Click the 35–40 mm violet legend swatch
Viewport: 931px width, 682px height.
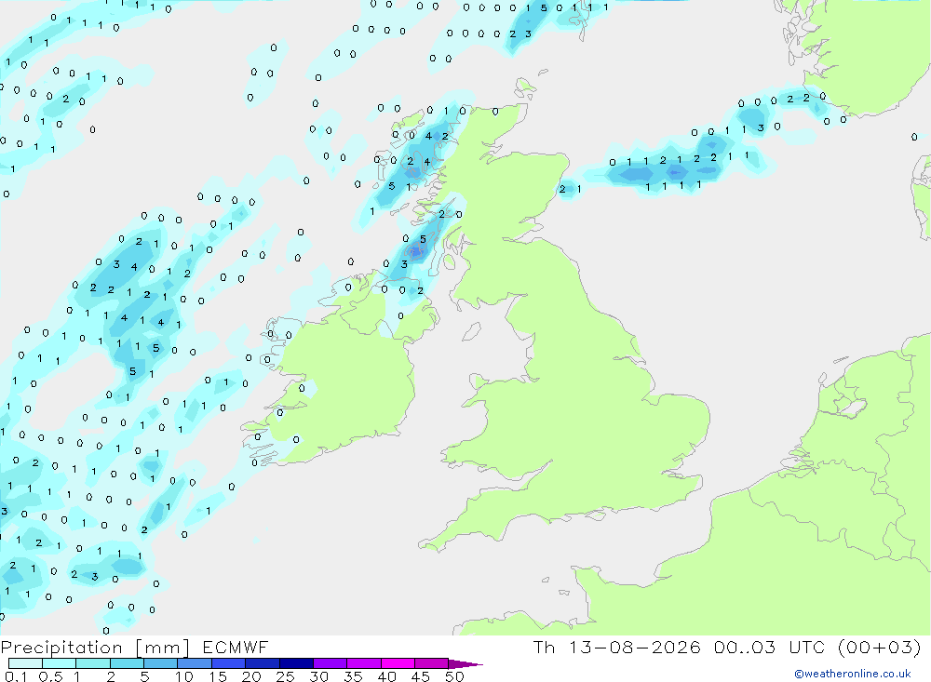[x=364, y=663]
